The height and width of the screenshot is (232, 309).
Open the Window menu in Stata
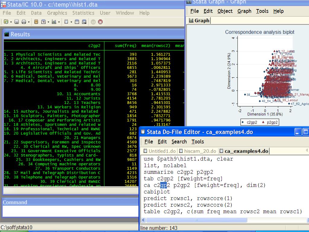point(125,13)
